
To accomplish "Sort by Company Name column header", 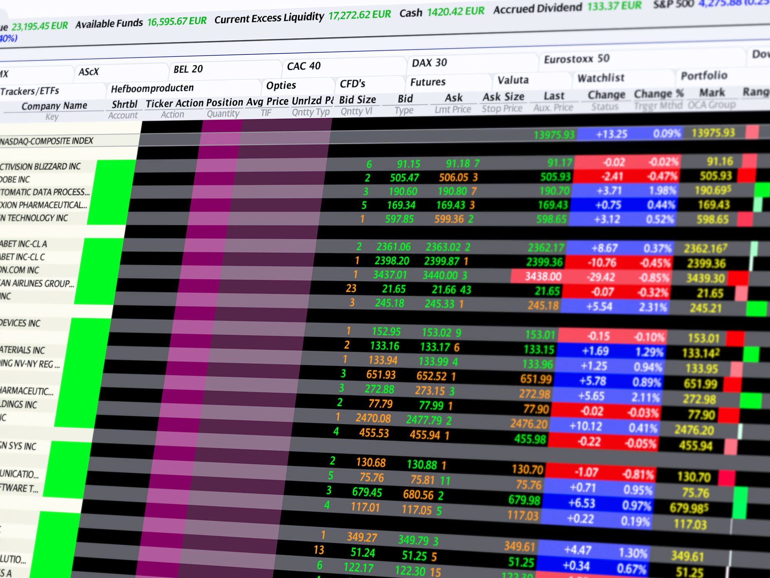I will point(54,106).
